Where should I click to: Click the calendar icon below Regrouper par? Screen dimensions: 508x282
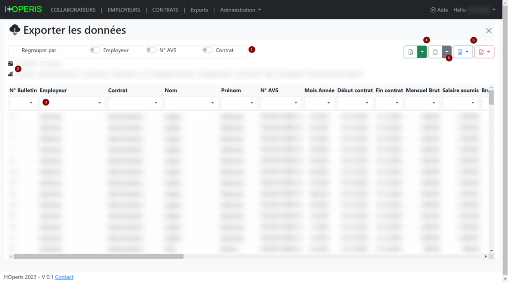(10, 64)
